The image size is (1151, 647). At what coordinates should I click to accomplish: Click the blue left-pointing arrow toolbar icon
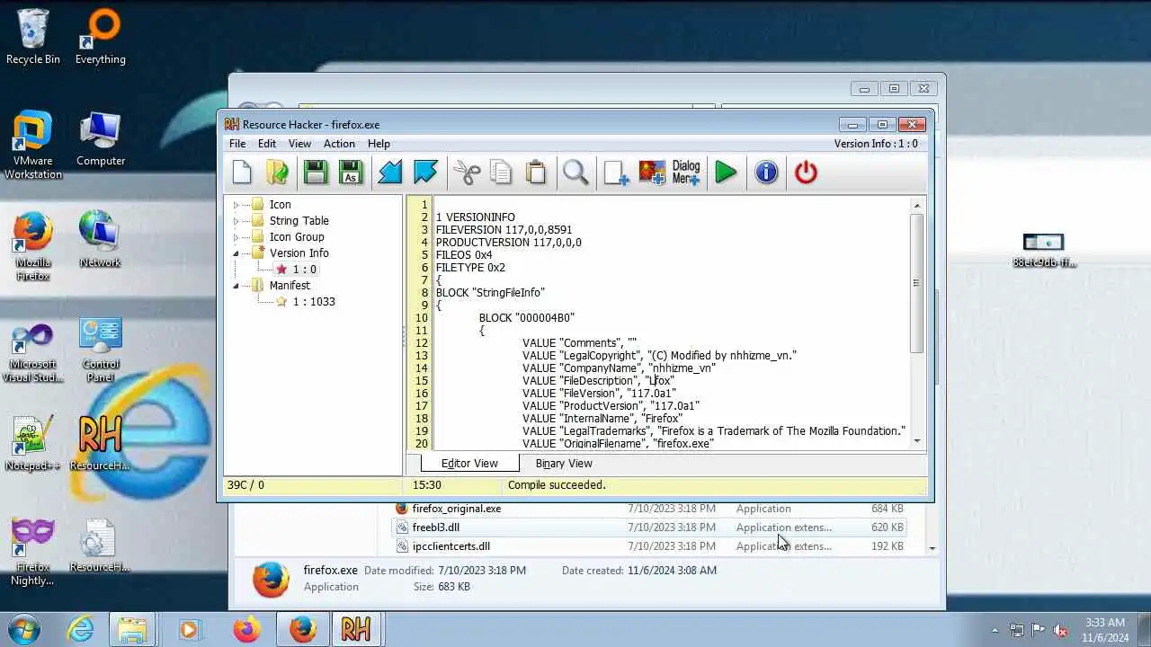point(390,172)
